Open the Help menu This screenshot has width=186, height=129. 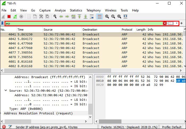tap(135, 10)
